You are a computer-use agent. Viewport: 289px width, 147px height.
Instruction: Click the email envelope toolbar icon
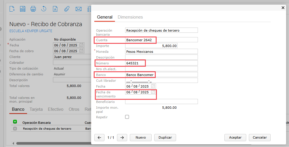pyautogui.click(x=79, y=9)
